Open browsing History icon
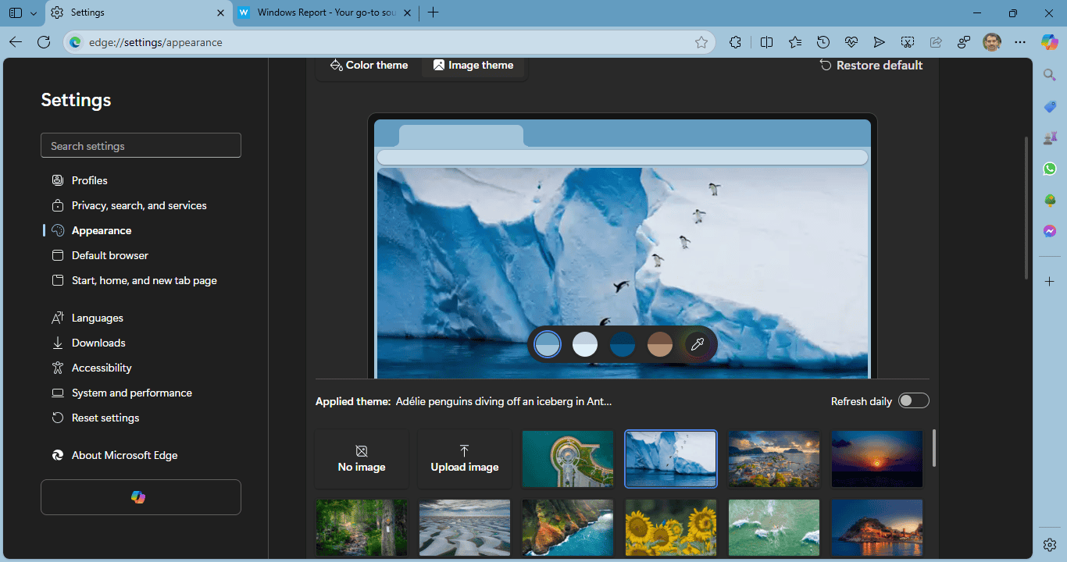This screenshot has width=1067, height=562. click(x=823, y=42)
